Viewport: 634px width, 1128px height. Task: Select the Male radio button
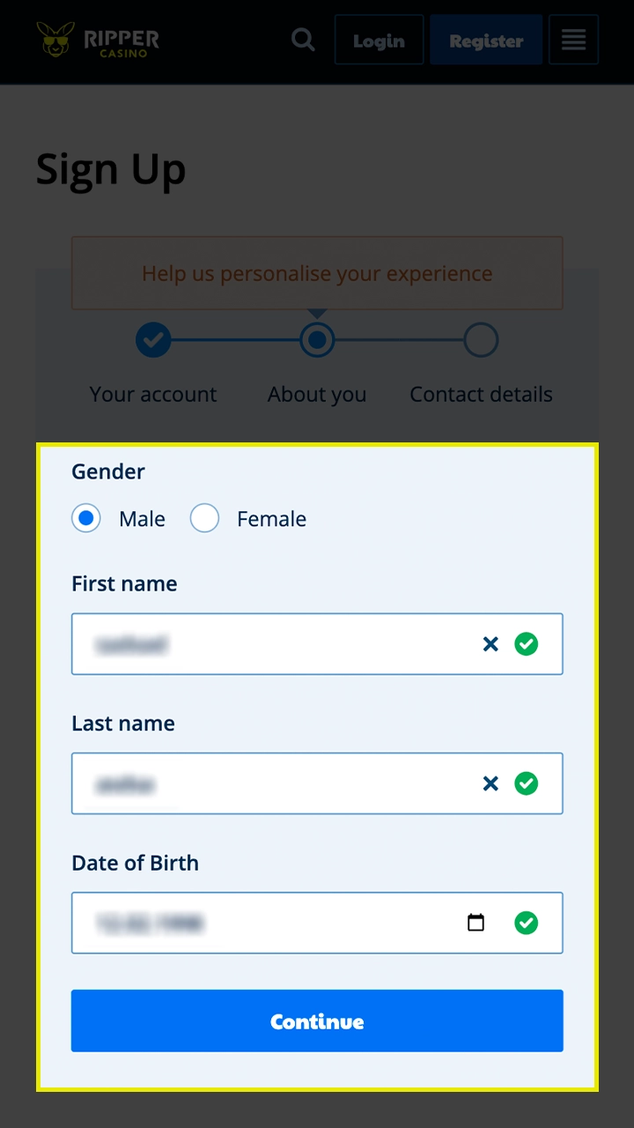[86, 519]
